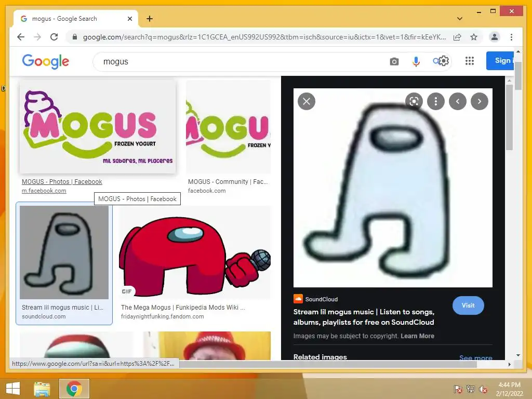Open the volume tray icon
532x399 pixels.
point(483,389)
